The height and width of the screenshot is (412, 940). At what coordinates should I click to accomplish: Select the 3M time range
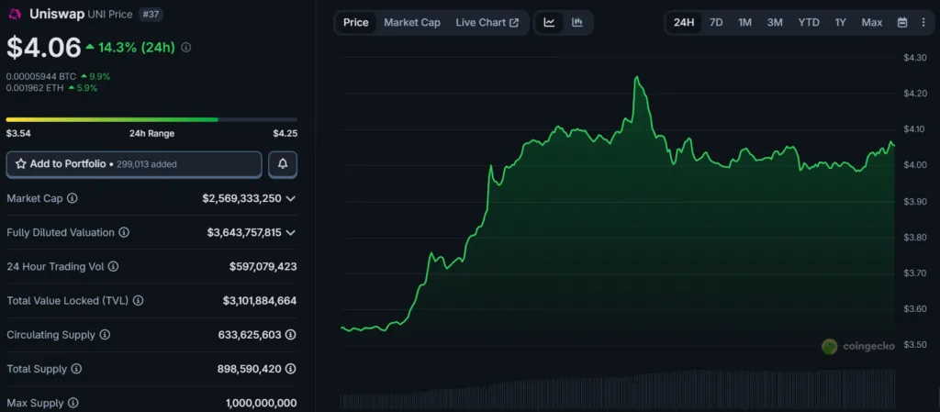pyautogui.click(x=775, y=23)
